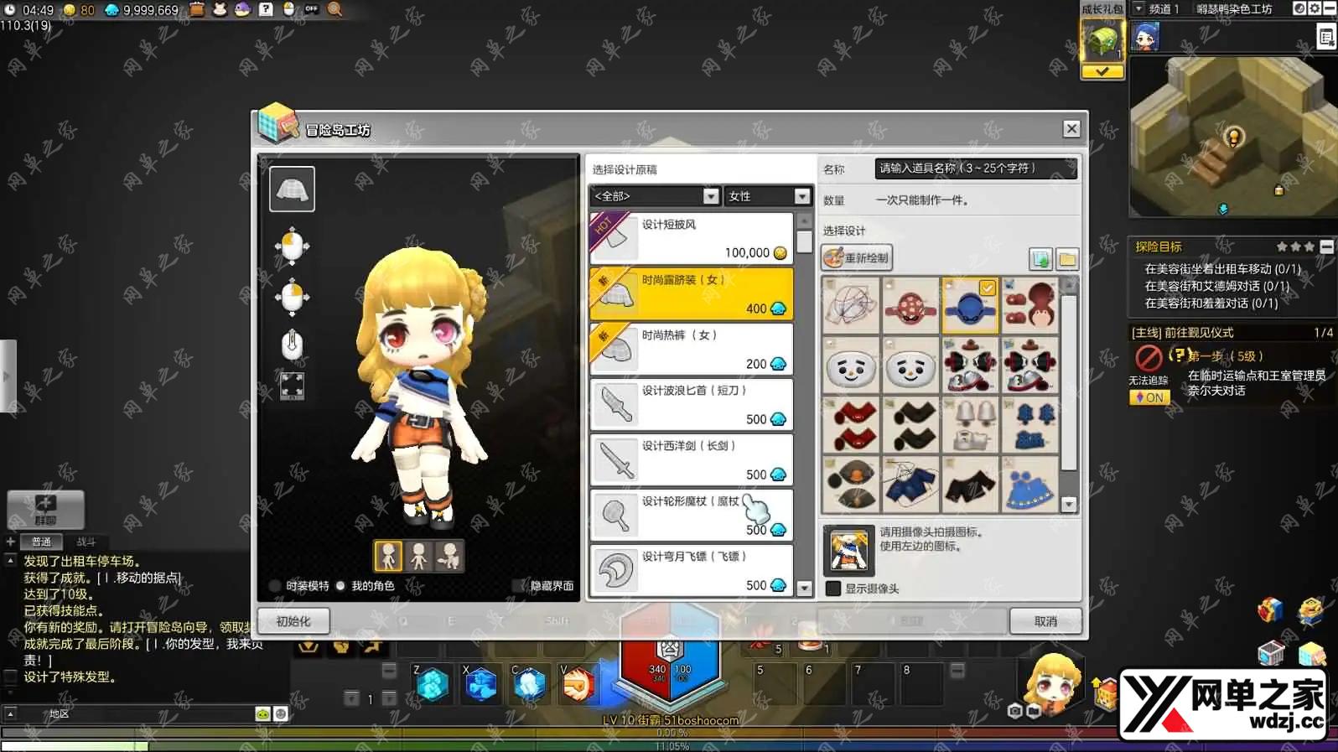Toggle the 隐藏界面 checkbox

point(519,586)
